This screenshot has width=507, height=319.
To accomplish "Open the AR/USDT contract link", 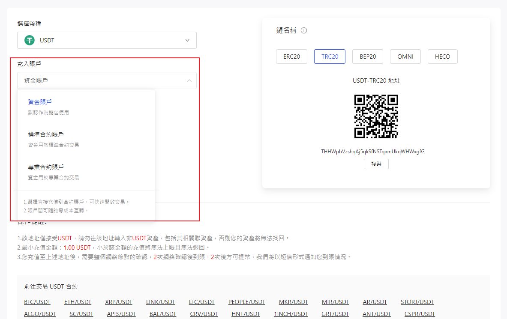I will coord(375,302).
